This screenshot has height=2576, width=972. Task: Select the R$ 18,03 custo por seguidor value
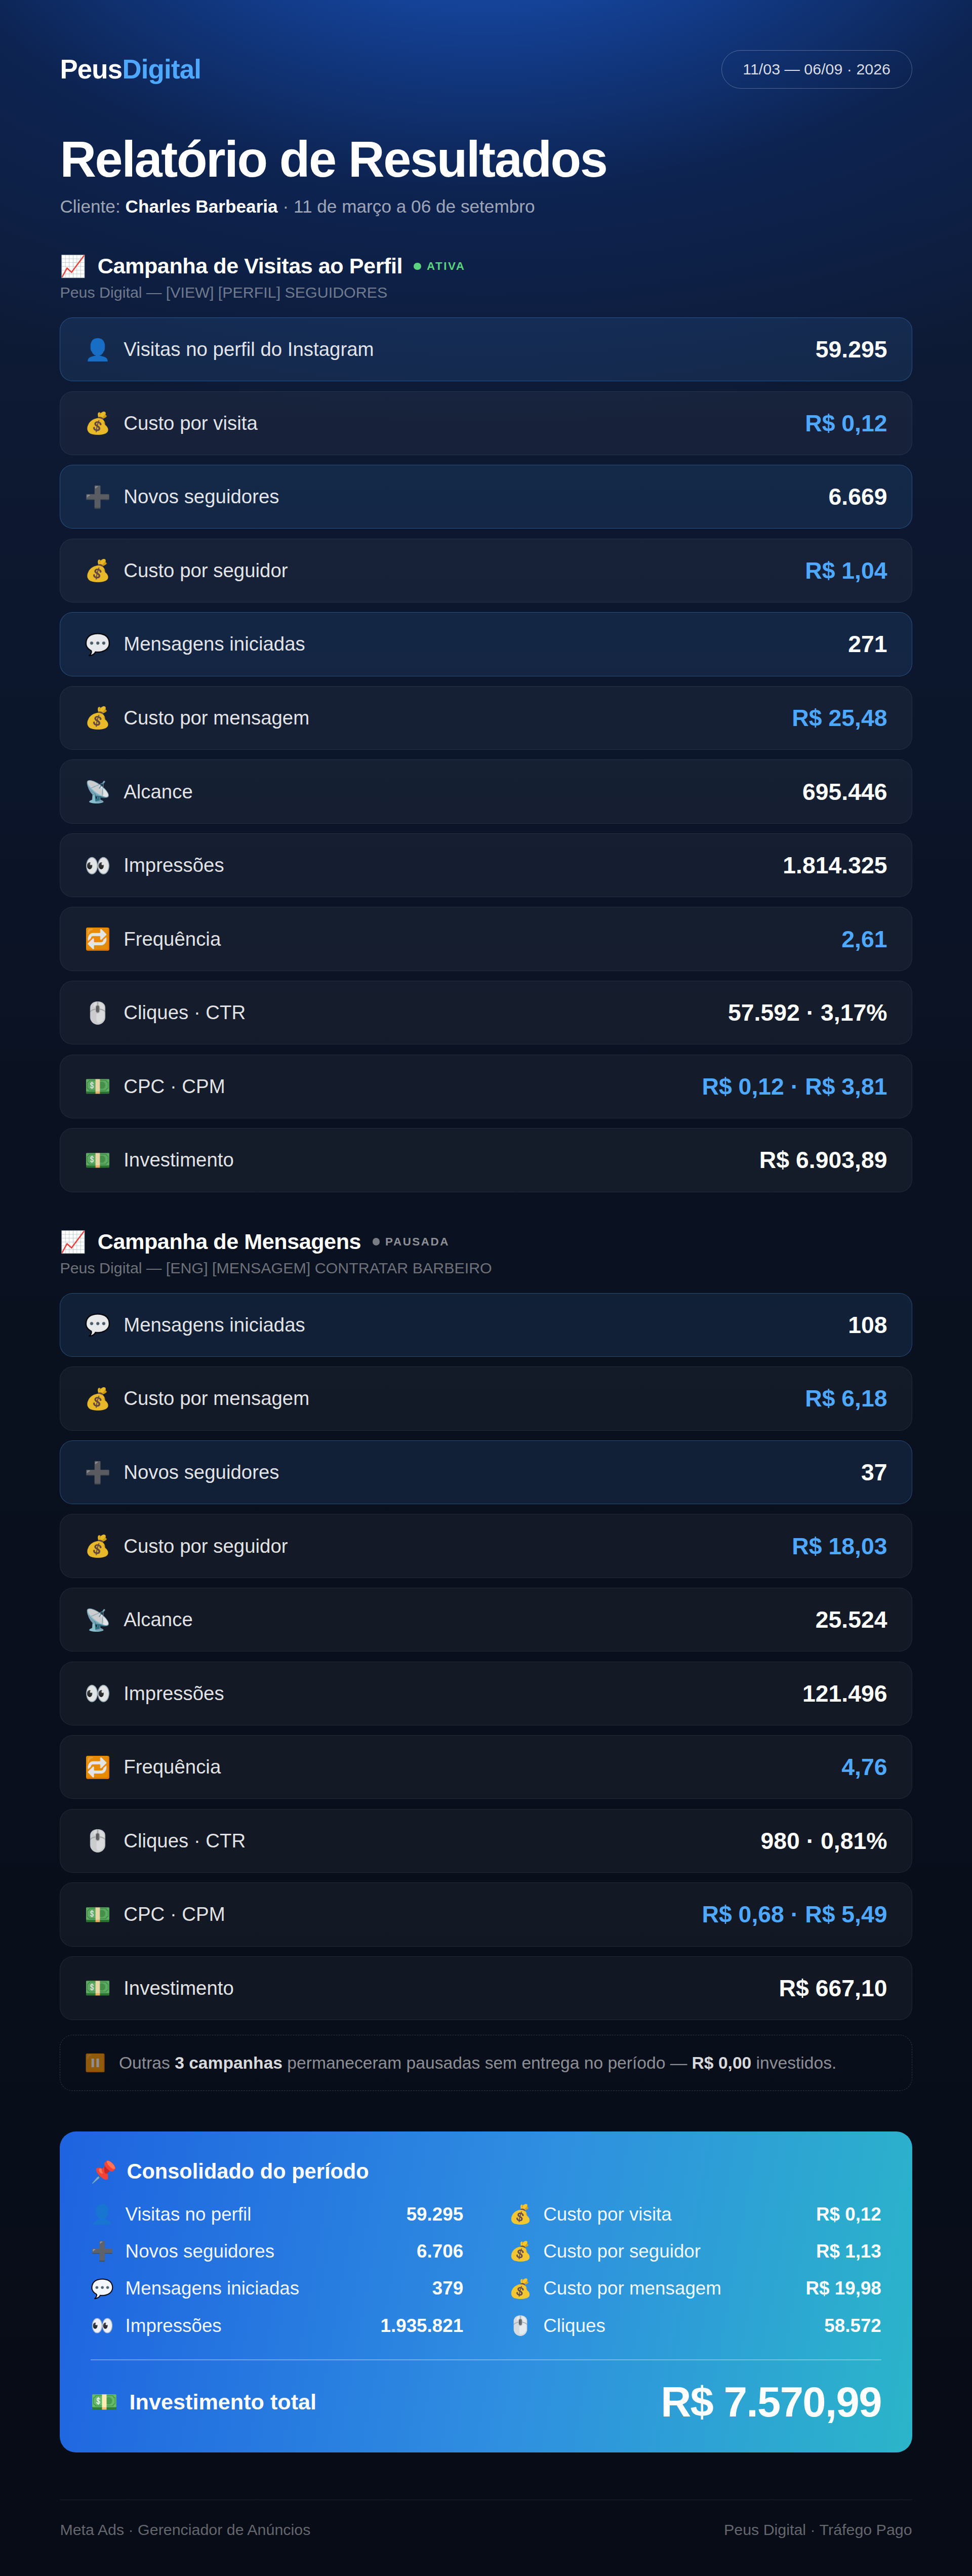[839, 1546]
